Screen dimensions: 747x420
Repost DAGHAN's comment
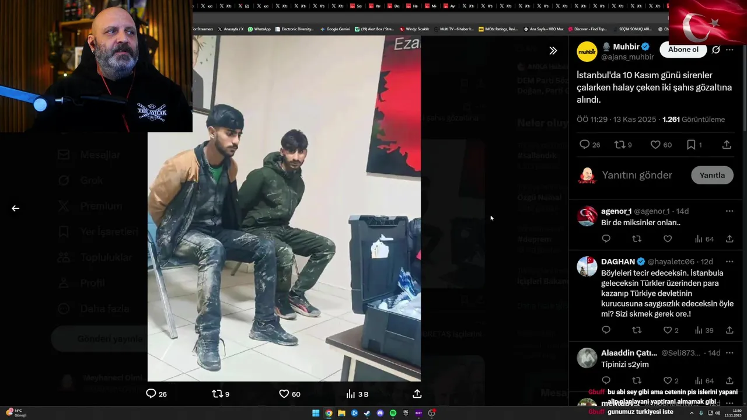pos(637,330)
